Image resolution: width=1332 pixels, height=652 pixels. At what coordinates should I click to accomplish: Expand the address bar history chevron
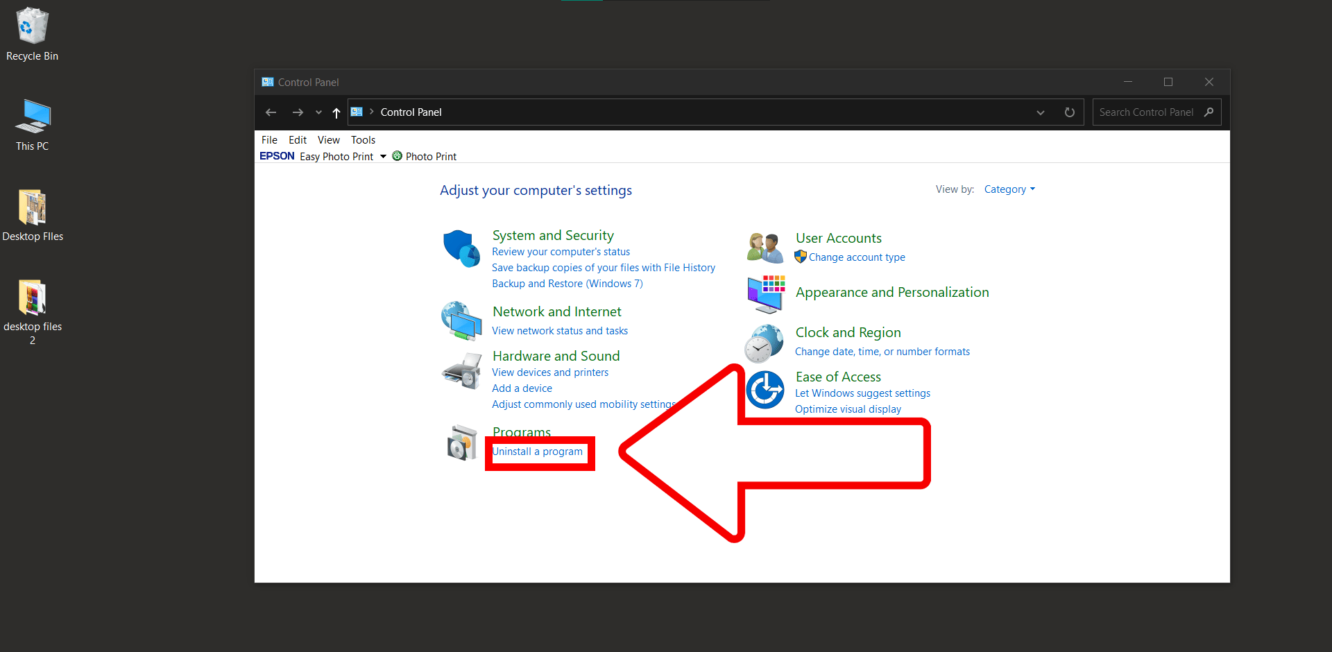point(1040,112)
